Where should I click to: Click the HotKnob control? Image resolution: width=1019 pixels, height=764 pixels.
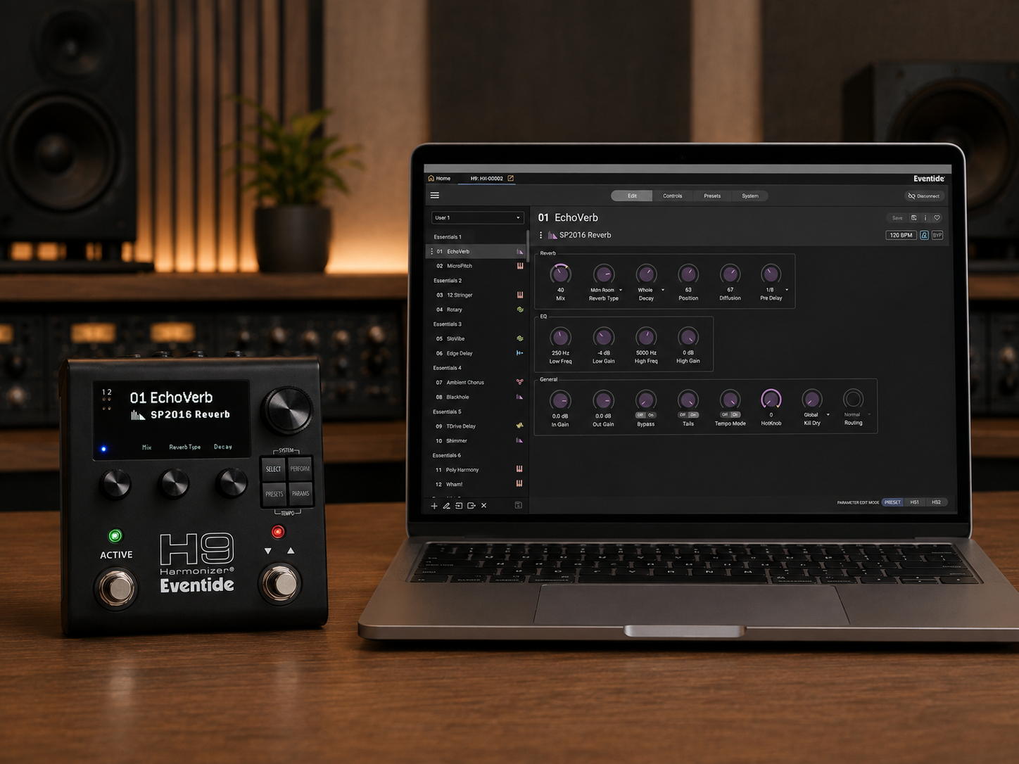[771, 400]
